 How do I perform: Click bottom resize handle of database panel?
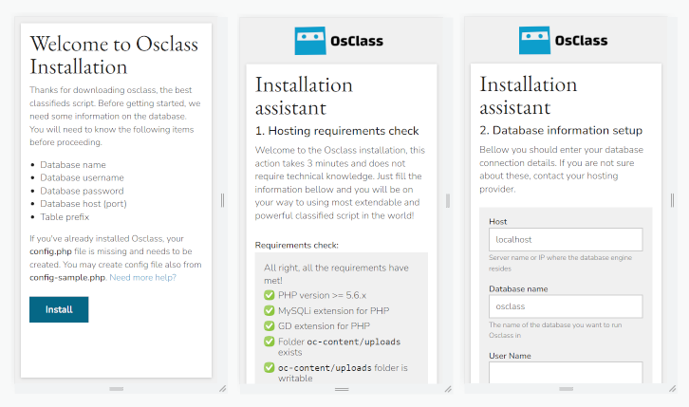point(566,389)
